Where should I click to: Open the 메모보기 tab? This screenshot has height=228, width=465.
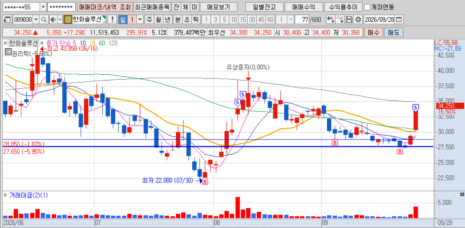pos(219,7)
